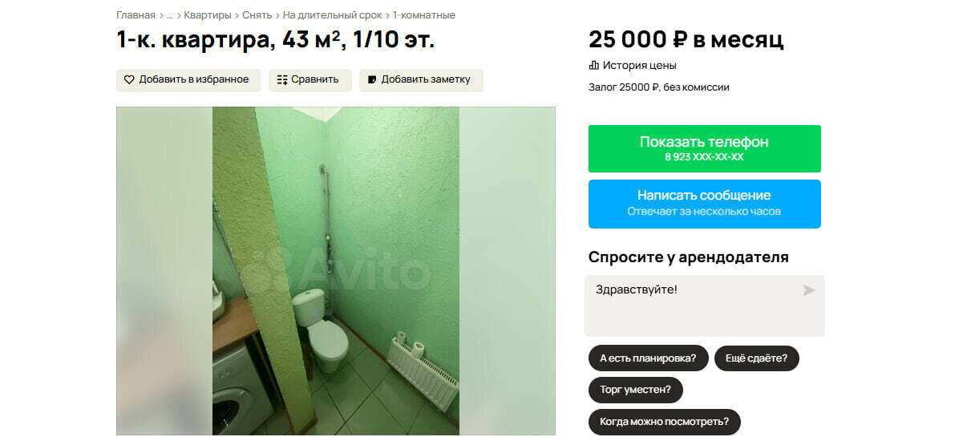967x445 pixels.
Task: Select 'Торг уместен?' suggestion chip
Action: (635, 390)
